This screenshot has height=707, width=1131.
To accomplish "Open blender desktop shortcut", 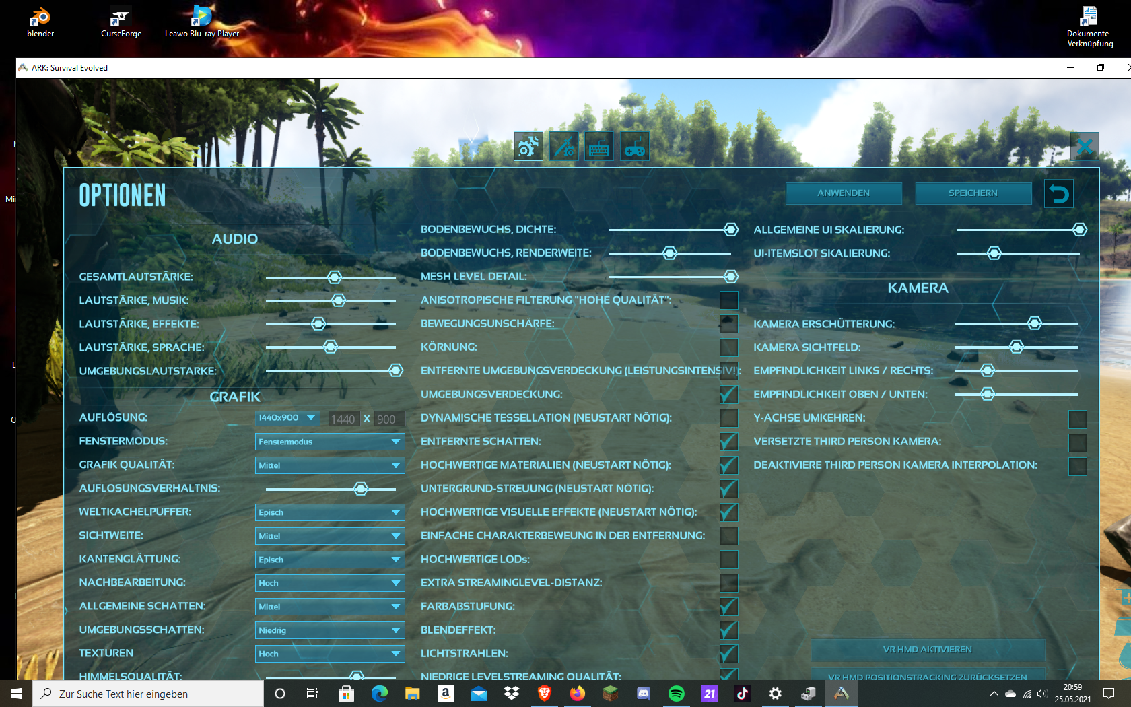I will point(40,22).
